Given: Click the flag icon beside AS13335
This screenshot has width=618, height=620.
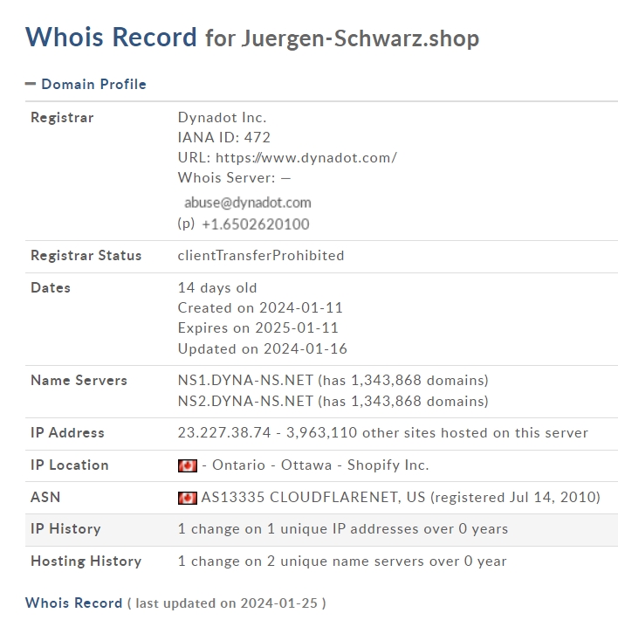Looking at the screenshot, I should click(188, 498).
